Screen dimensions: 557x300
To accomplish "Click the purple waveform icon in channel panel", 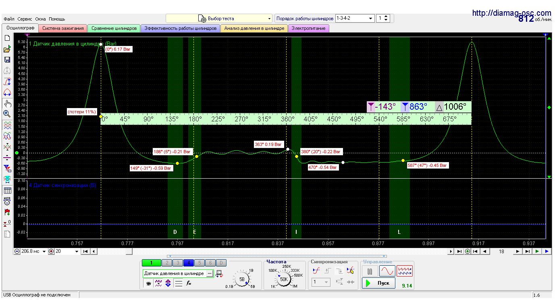I will coord(158,283).
